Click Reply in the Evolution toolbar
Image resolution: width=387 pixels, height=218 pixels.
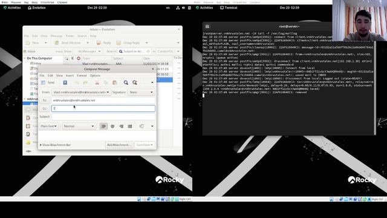(x=104, y=43)
